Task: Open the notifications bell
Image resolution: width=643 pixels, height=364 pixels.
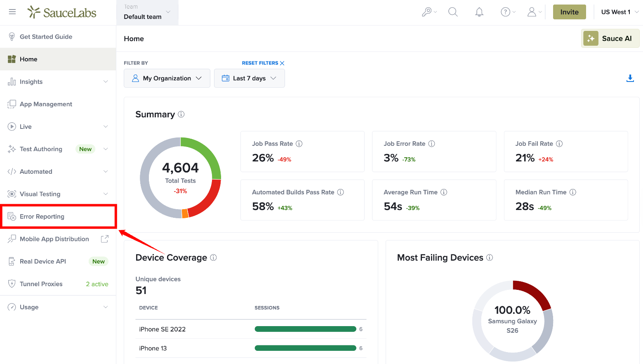Action: [479, 12]
